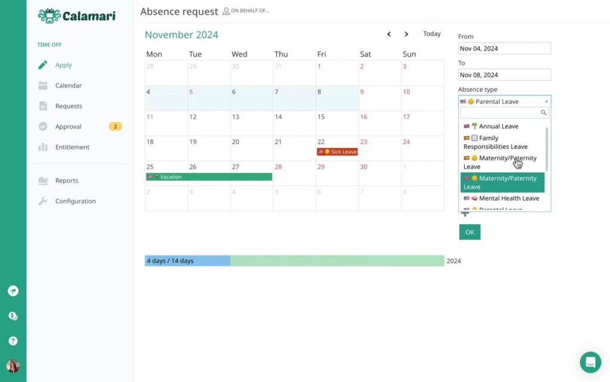Screen dimensions: 610x382
Task: Click the search magnifier in absence type list
Action: point(543,113)
